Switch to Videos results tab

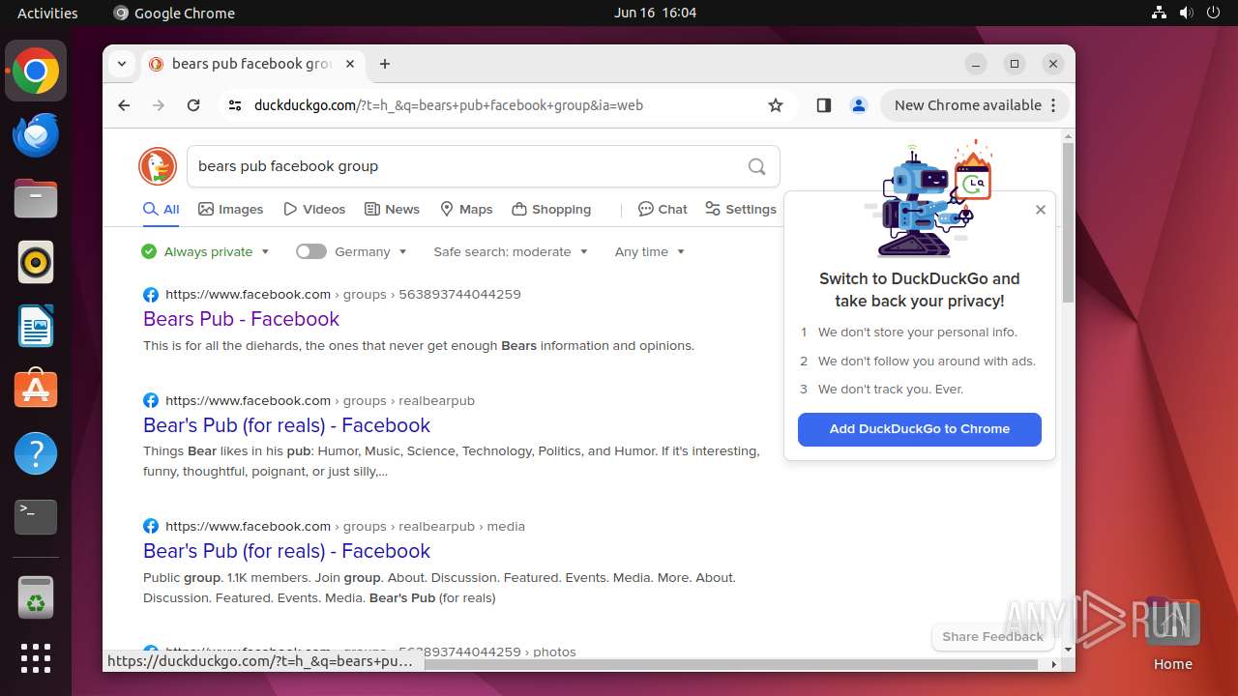pyautogui.click(x=314, y=209)
